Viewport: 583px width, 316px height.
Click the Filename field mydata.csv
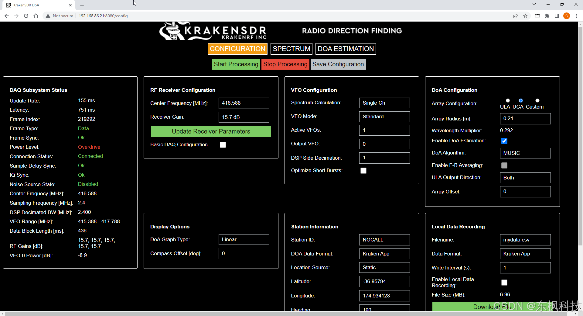[x=525, y=240]
